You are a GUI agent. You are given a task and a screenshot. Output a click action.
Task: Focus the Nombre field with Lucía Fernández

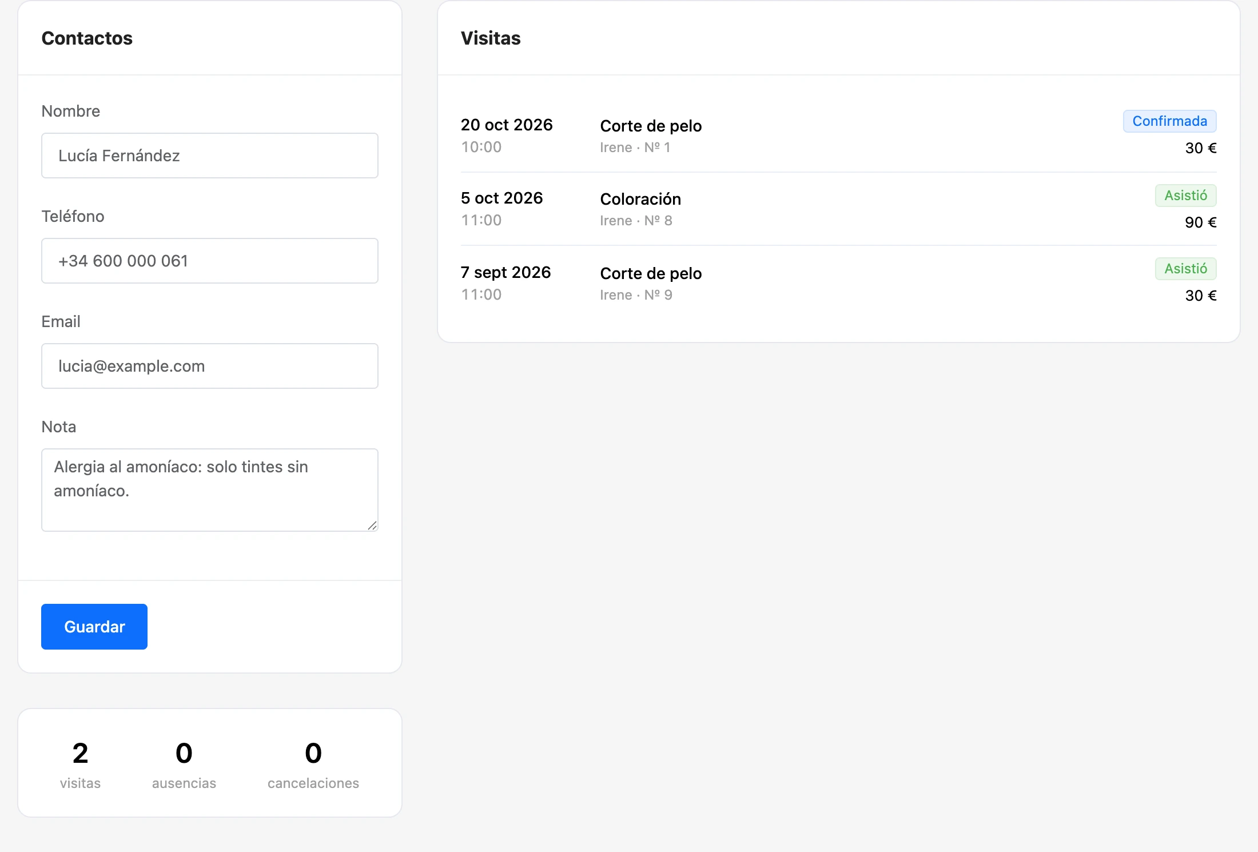coord(210,156)
